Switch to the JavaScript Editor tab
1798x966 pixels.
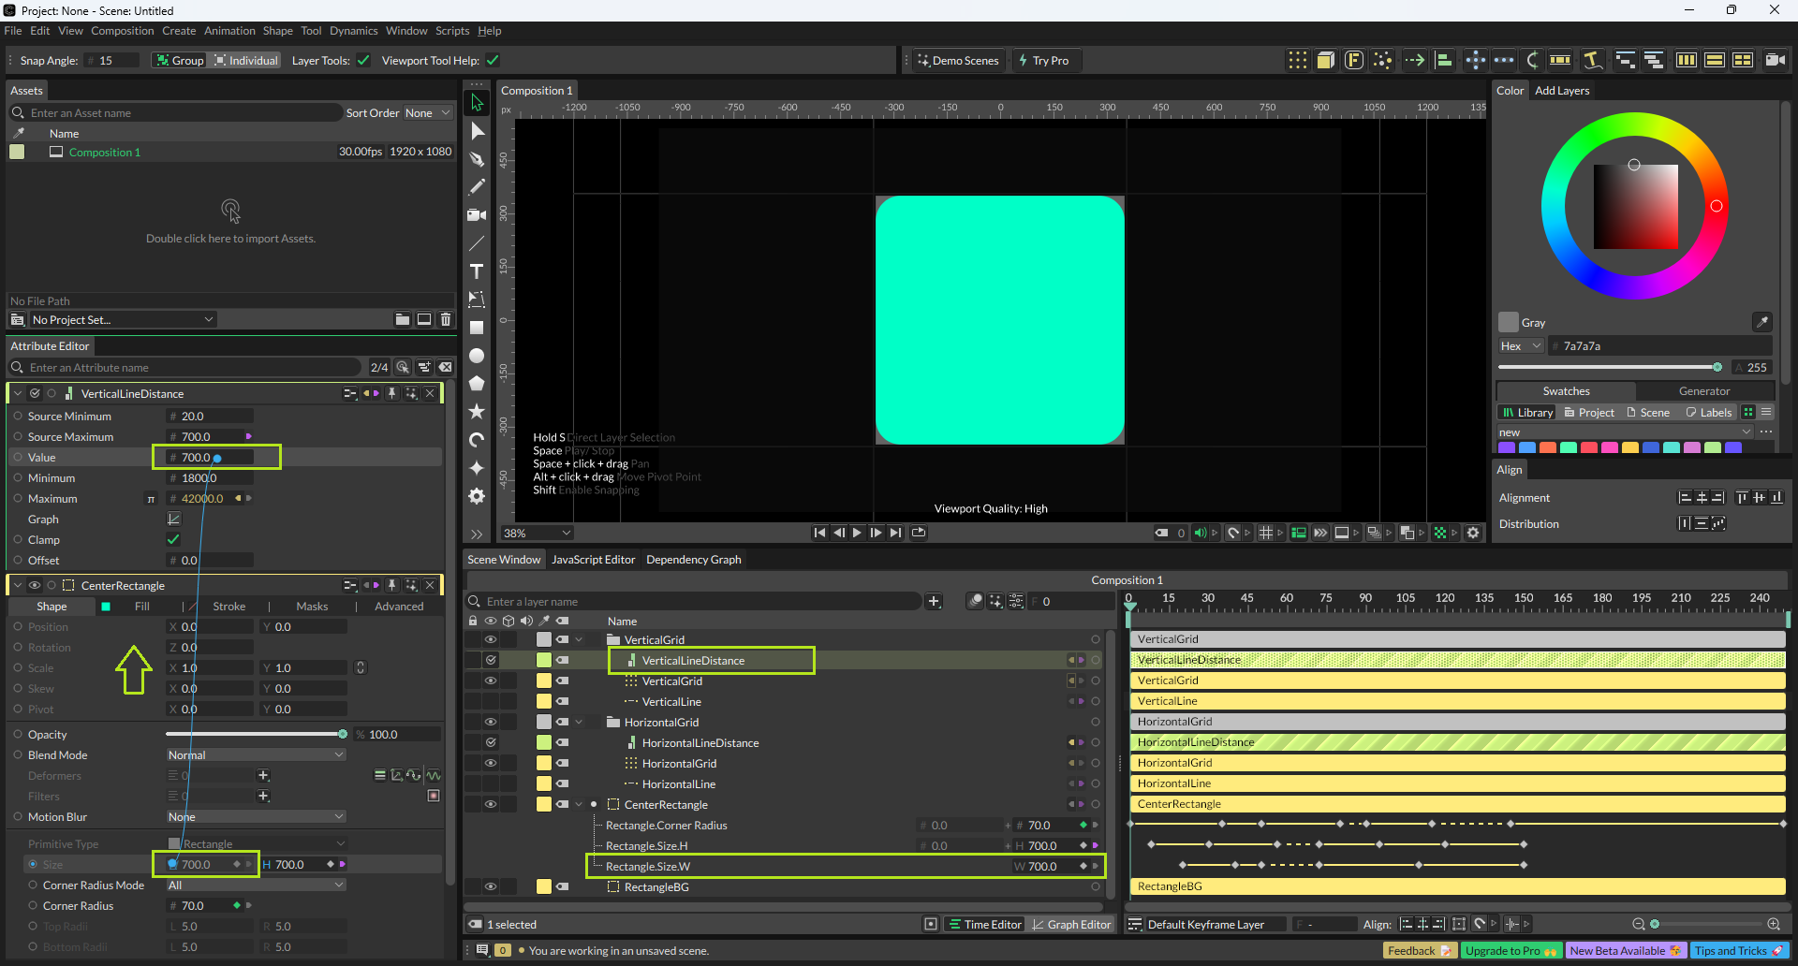pos(593,560)
